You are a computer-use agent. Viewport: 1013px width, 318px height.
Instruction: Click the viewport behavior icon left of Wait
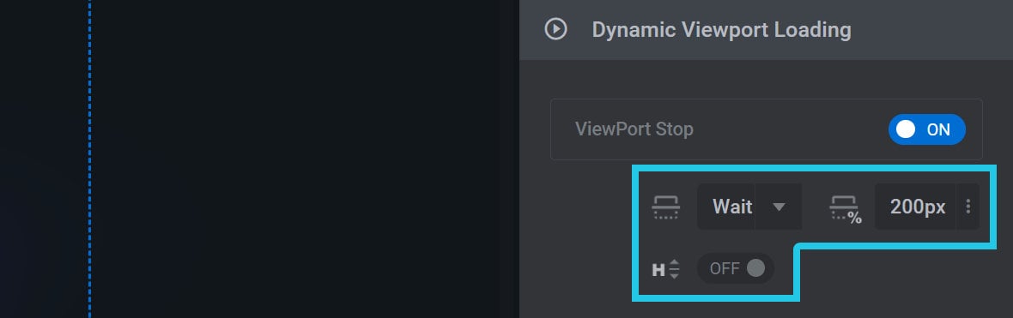[665, 207]
